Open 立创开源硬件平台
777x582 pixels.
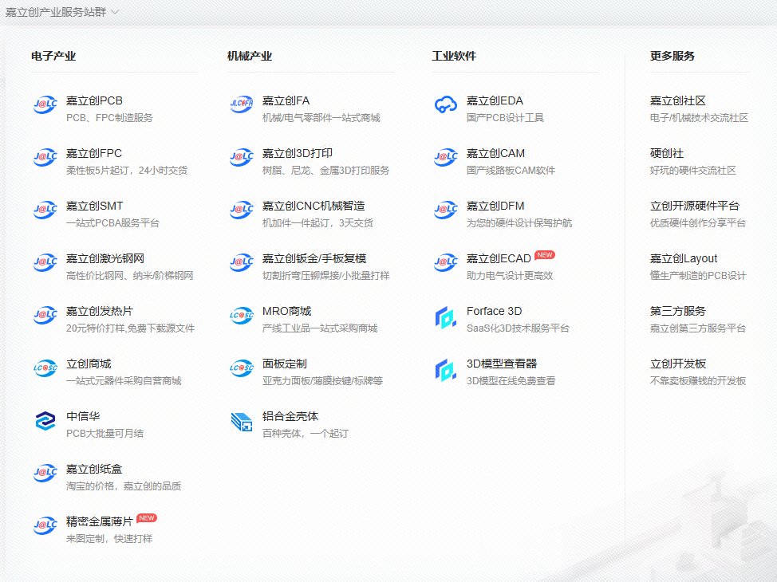coord(694,206)
